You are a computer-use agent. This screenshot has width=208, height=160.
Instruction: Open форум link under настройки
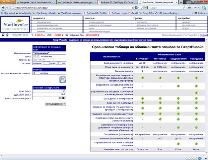click(185, 28)
